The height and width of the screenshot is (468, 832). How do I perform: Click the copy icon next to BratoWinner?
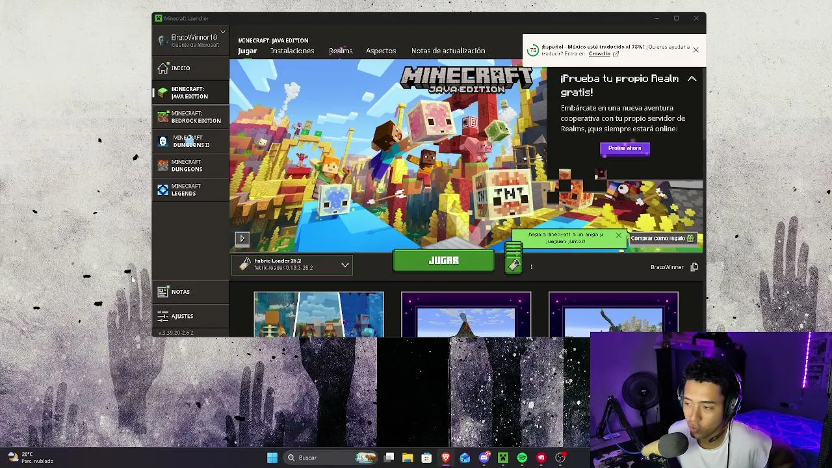click(694, 267)
